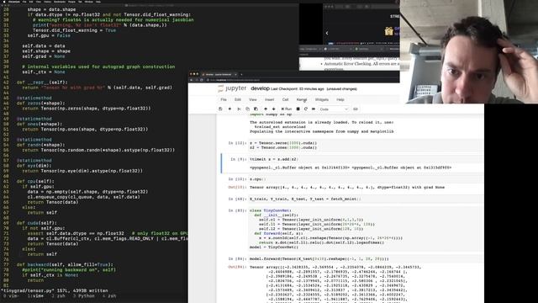Open the Jupyter Kernel menu
Screen dimensions: 538x303
tap(302, 99)
